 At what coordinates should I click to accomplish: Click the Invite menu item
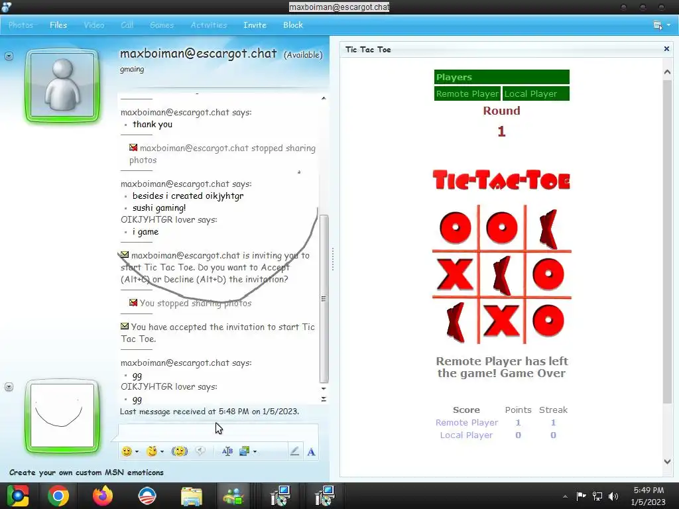(x=255, y=25)
